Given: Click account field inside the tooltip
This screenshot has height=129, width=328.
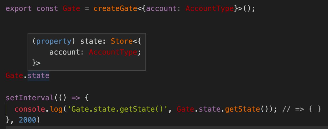Looking at the screenshot, I should (x=65, y=52).
